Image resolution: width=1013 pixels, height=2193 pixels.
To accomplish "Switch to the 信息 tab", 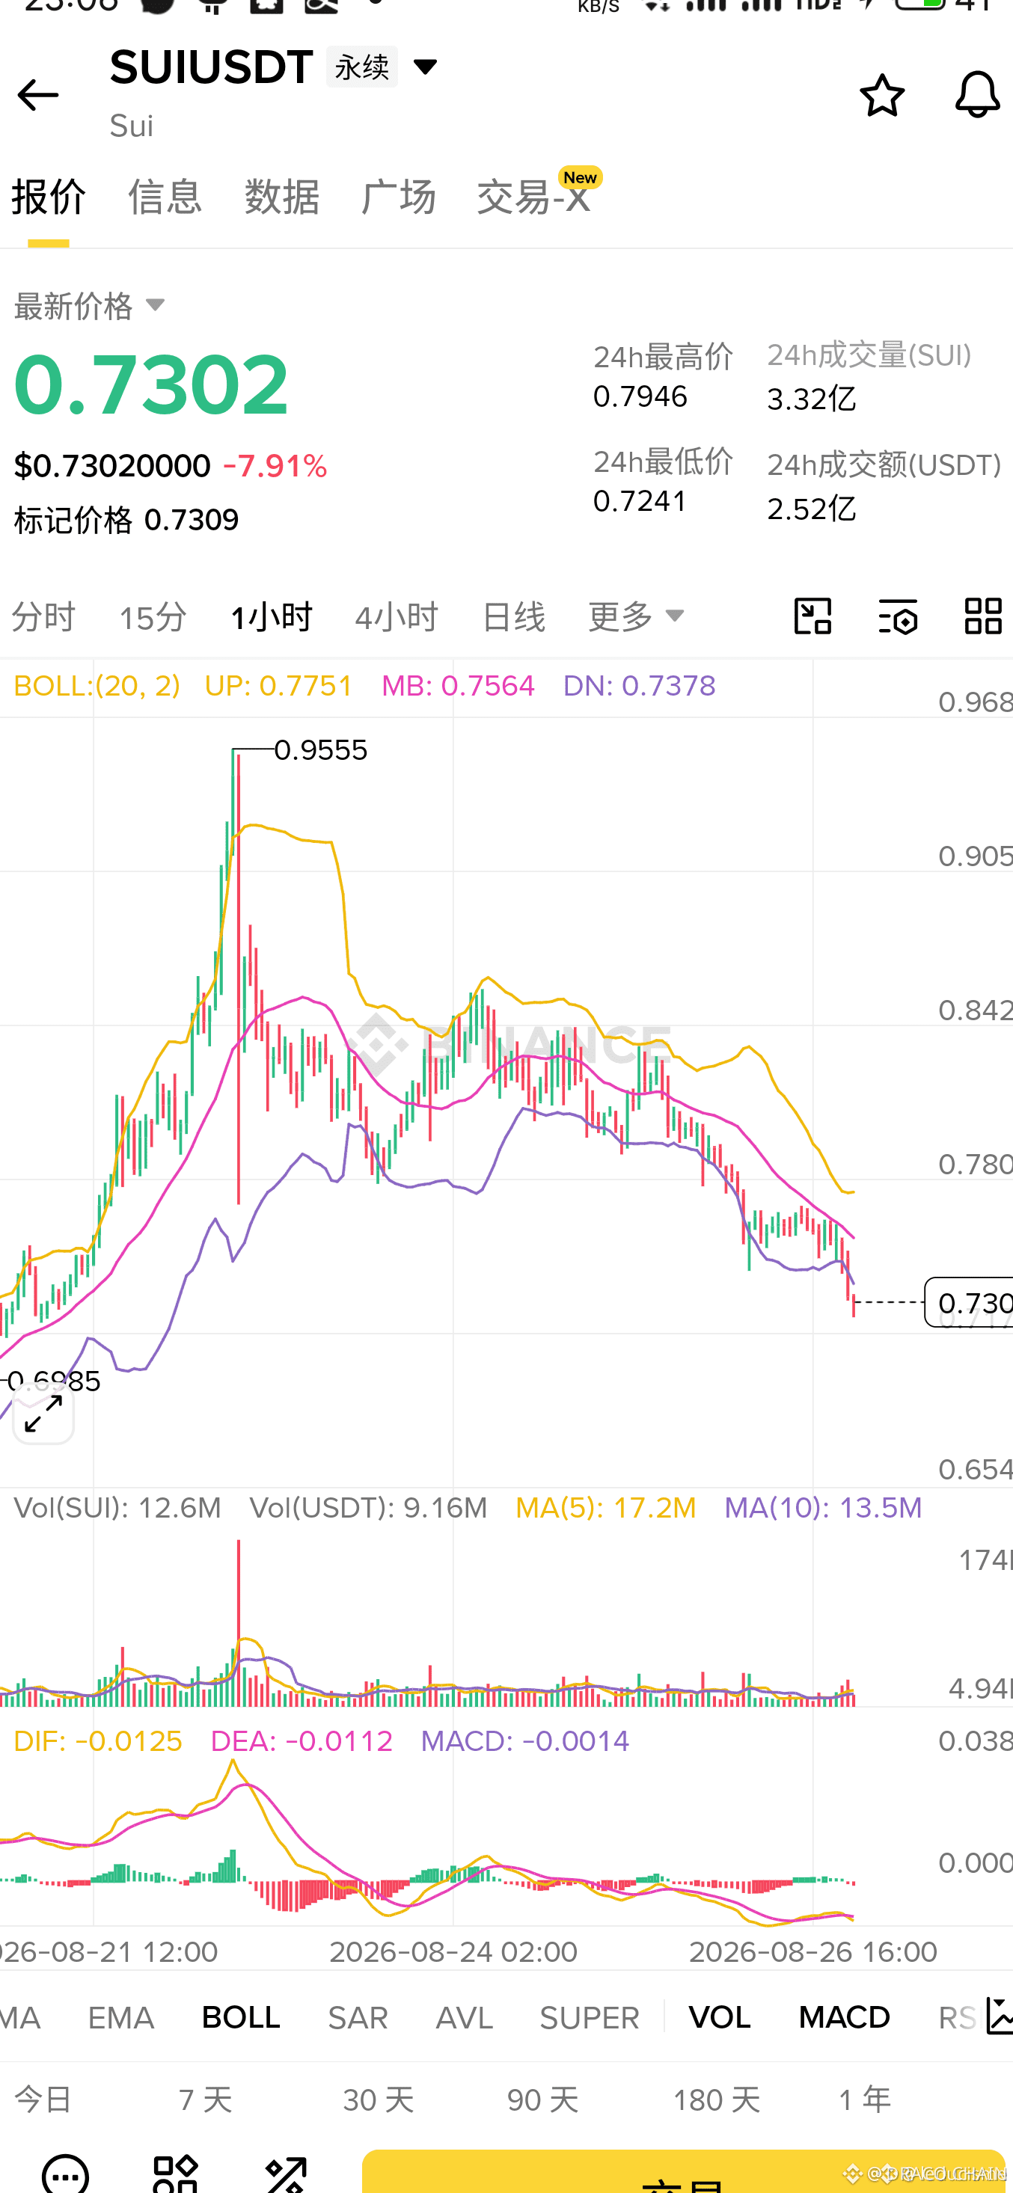I will (165, 197).
